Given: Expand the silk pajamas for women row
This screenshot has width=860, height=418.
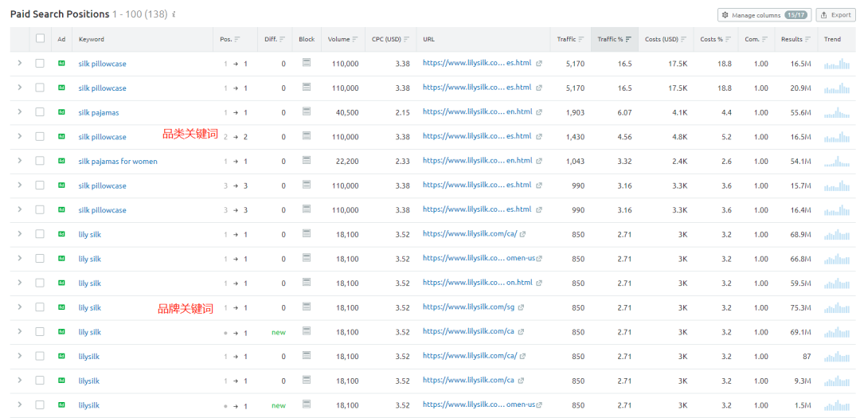Looking at the screenshot, I should [x=19, y=161].
